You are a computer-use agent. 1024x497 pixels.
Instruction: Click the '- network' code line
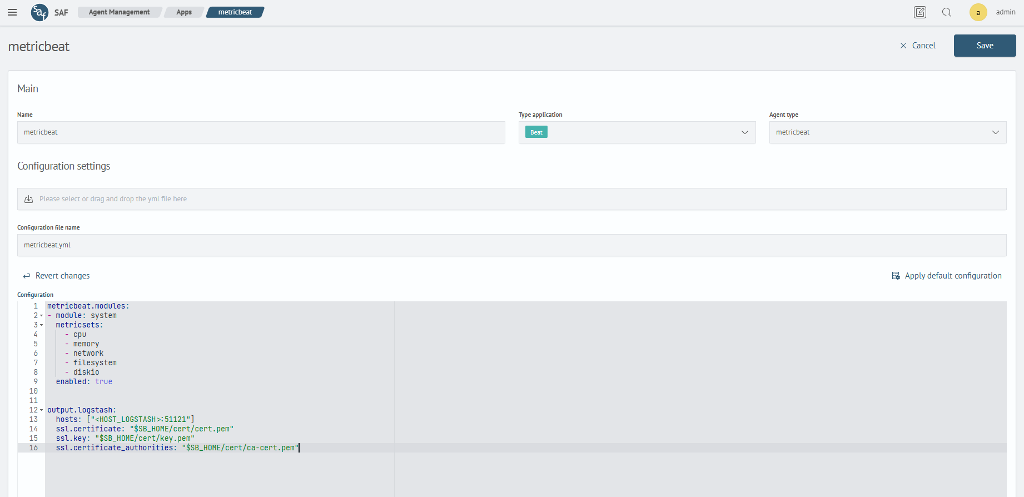pyautogui.click(x=84, y=354)
